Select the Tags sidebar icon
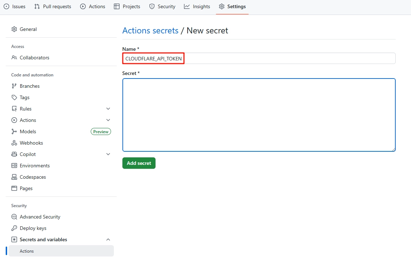 pos(14,97)
